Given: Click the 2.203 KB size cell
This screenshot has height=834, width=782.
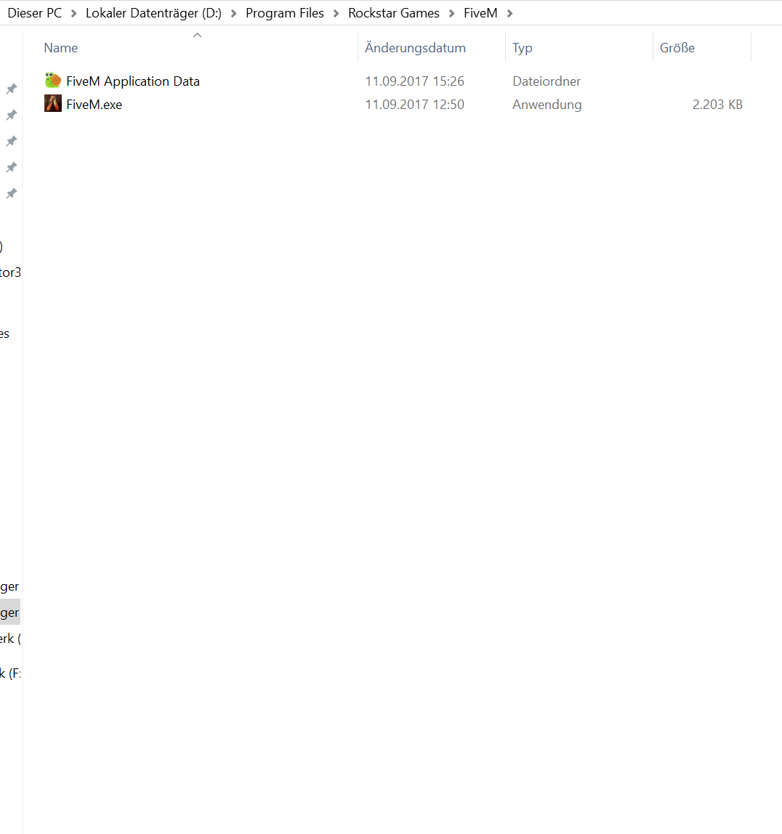Looking at the screenshot, I should [x=717, y=105].
